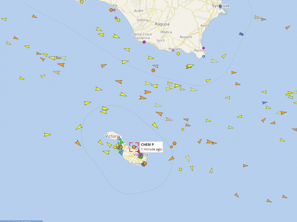Select the magenta marker above Pachino
Viewport: 297px width, 222px height.
203,48
